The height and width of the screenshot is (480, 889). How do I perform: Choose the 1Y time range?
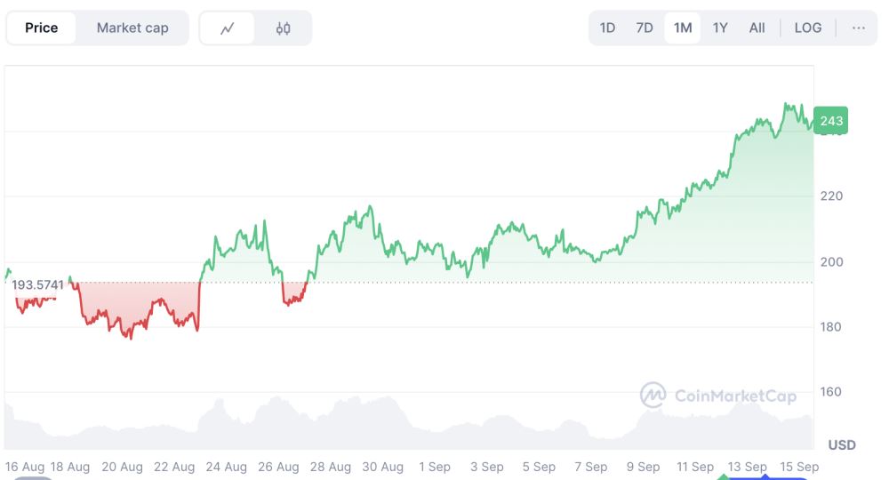(x=720, y=28)
